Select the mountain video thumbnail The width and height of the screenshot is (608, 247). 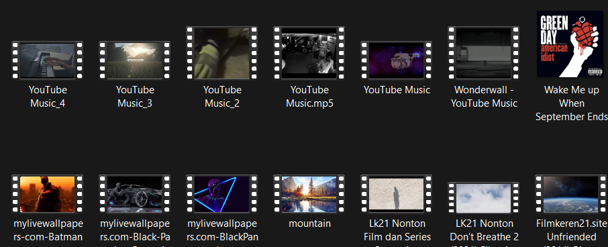(x=309, y=194)
